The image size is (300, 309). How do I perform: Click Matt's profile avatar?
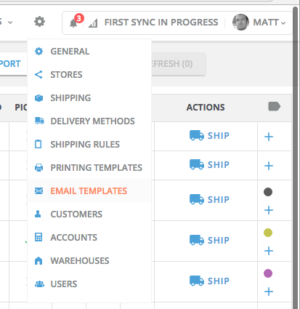coord(240,22)
